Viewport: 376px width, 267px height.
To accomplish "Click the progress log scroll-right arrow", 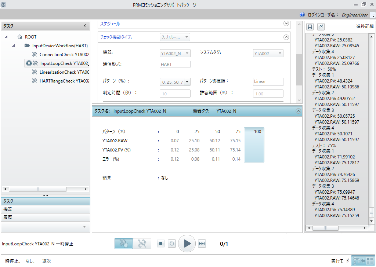I will point(365,228).
